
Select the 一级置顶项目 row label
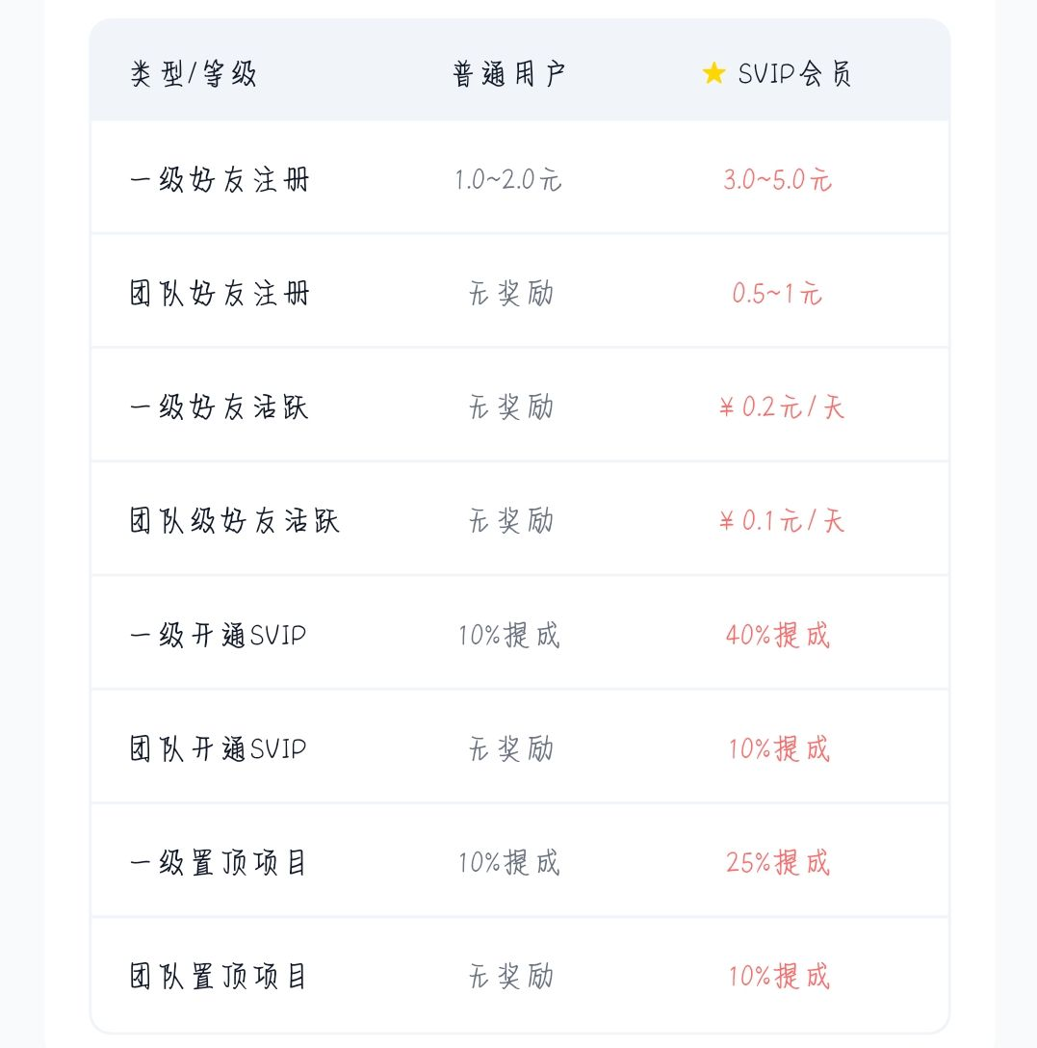pyautogui.click(x=219, y=863)
